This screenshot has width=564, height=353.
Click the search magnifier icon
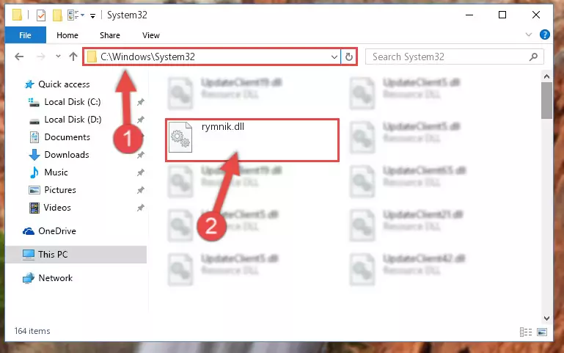533,57
